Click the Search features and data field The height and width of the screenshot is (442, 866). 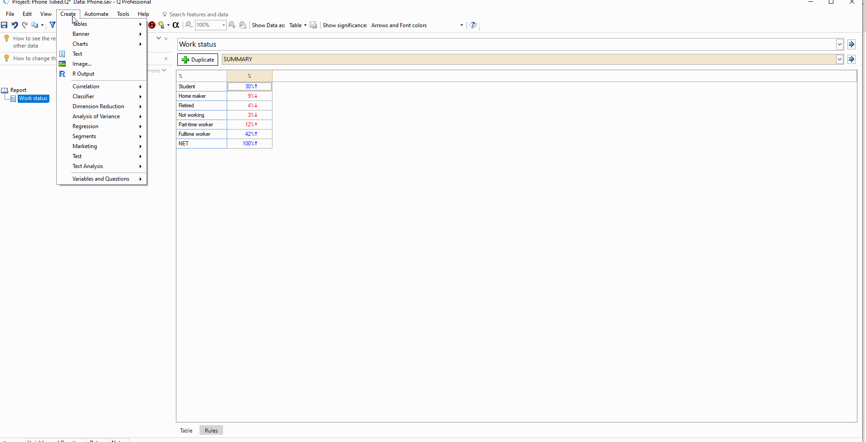pos(199,14)
